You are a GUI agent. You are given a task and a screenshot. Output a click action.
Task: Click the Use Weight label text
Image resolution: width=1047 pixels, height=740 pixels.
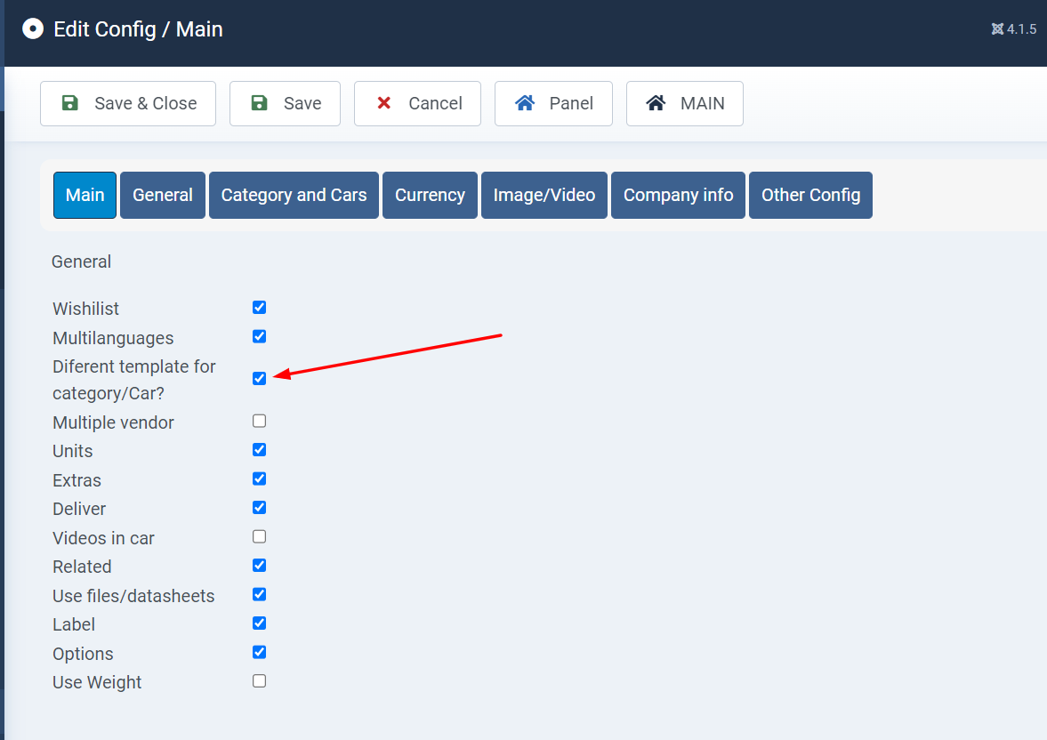pyautogui.click(x=97, y=682)
